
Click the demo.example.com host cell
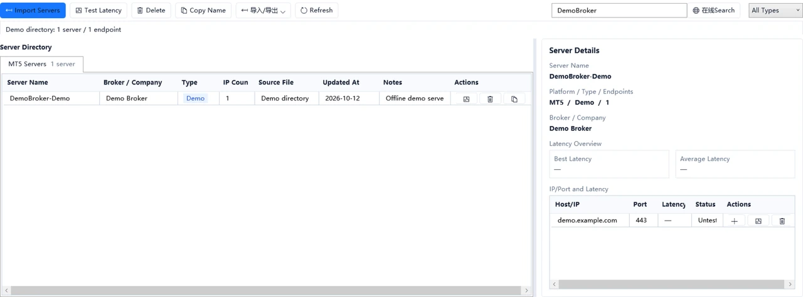point(590,221)
